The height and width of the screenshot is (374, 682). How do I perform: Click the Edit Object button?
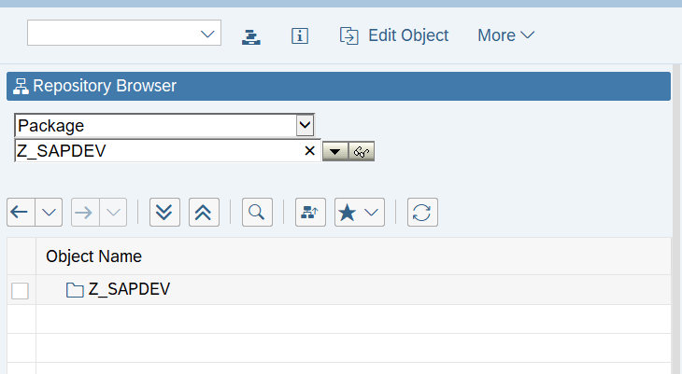(394, 35)
